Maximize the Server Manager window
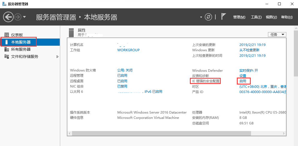 (279, 4)
